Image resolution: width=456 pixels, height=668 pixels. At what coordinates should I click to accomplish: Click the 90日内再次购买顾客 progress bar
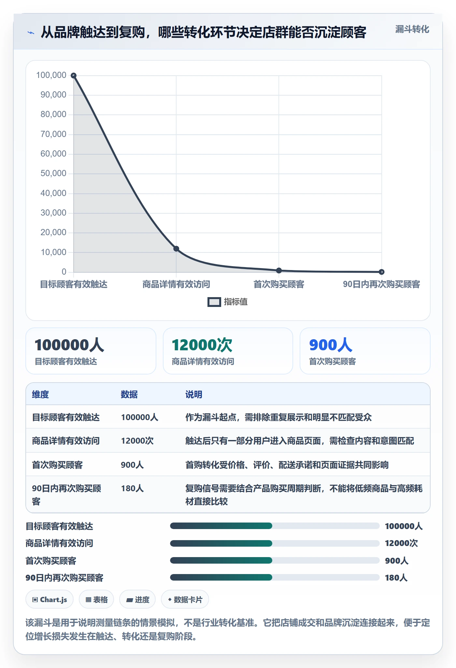click(275, 577)
